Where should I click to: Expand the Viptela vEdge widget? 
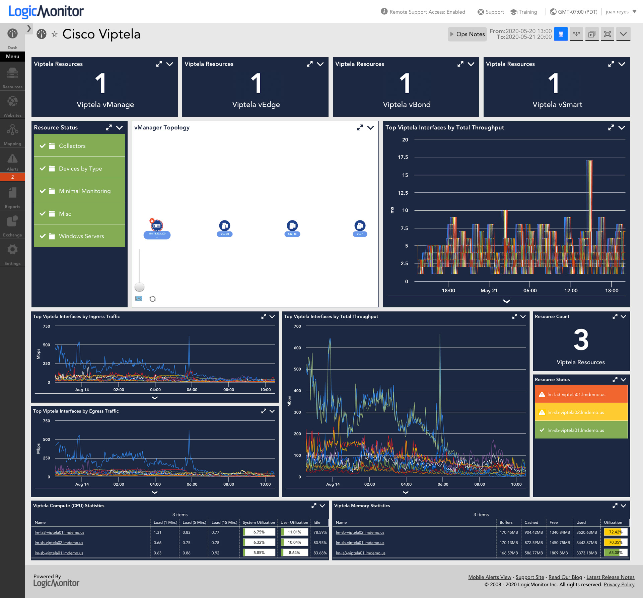(x=310, y=64)
